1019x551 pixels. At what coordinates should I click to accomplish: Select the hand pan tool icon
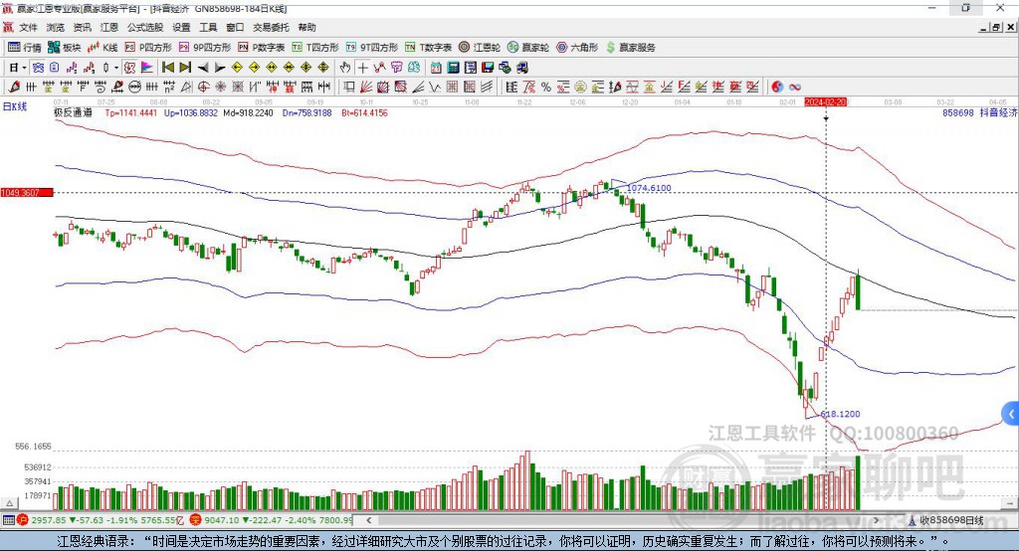click(345, 68)
